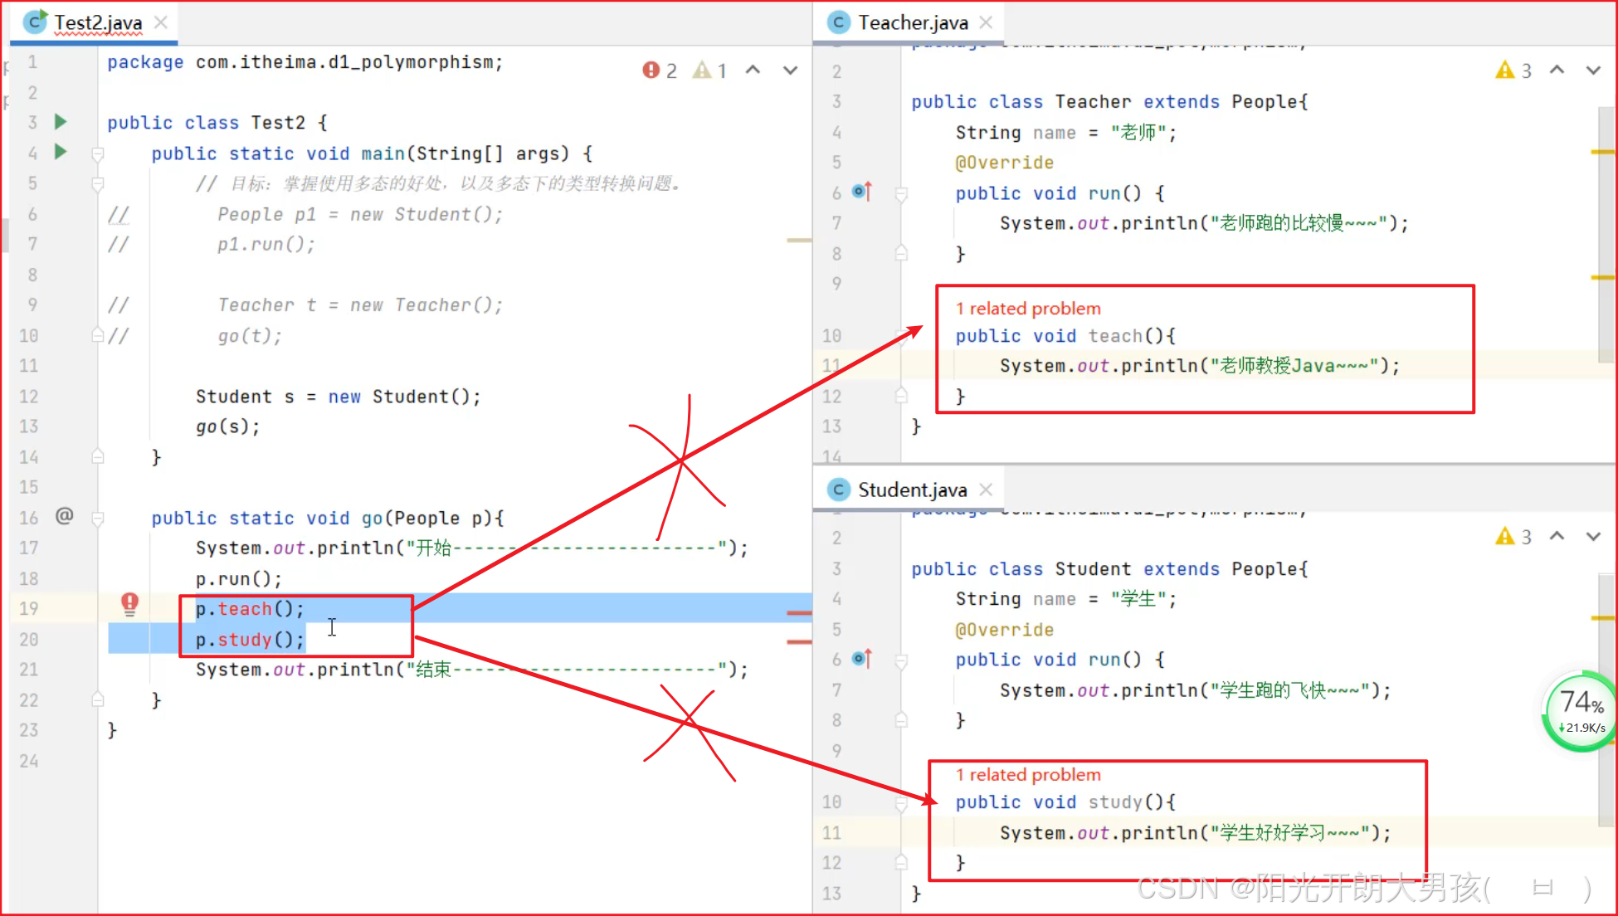Click the override gutter icon in Student.java
The width and height of the screenshot is (1618, 916).
tap(862, 659)
